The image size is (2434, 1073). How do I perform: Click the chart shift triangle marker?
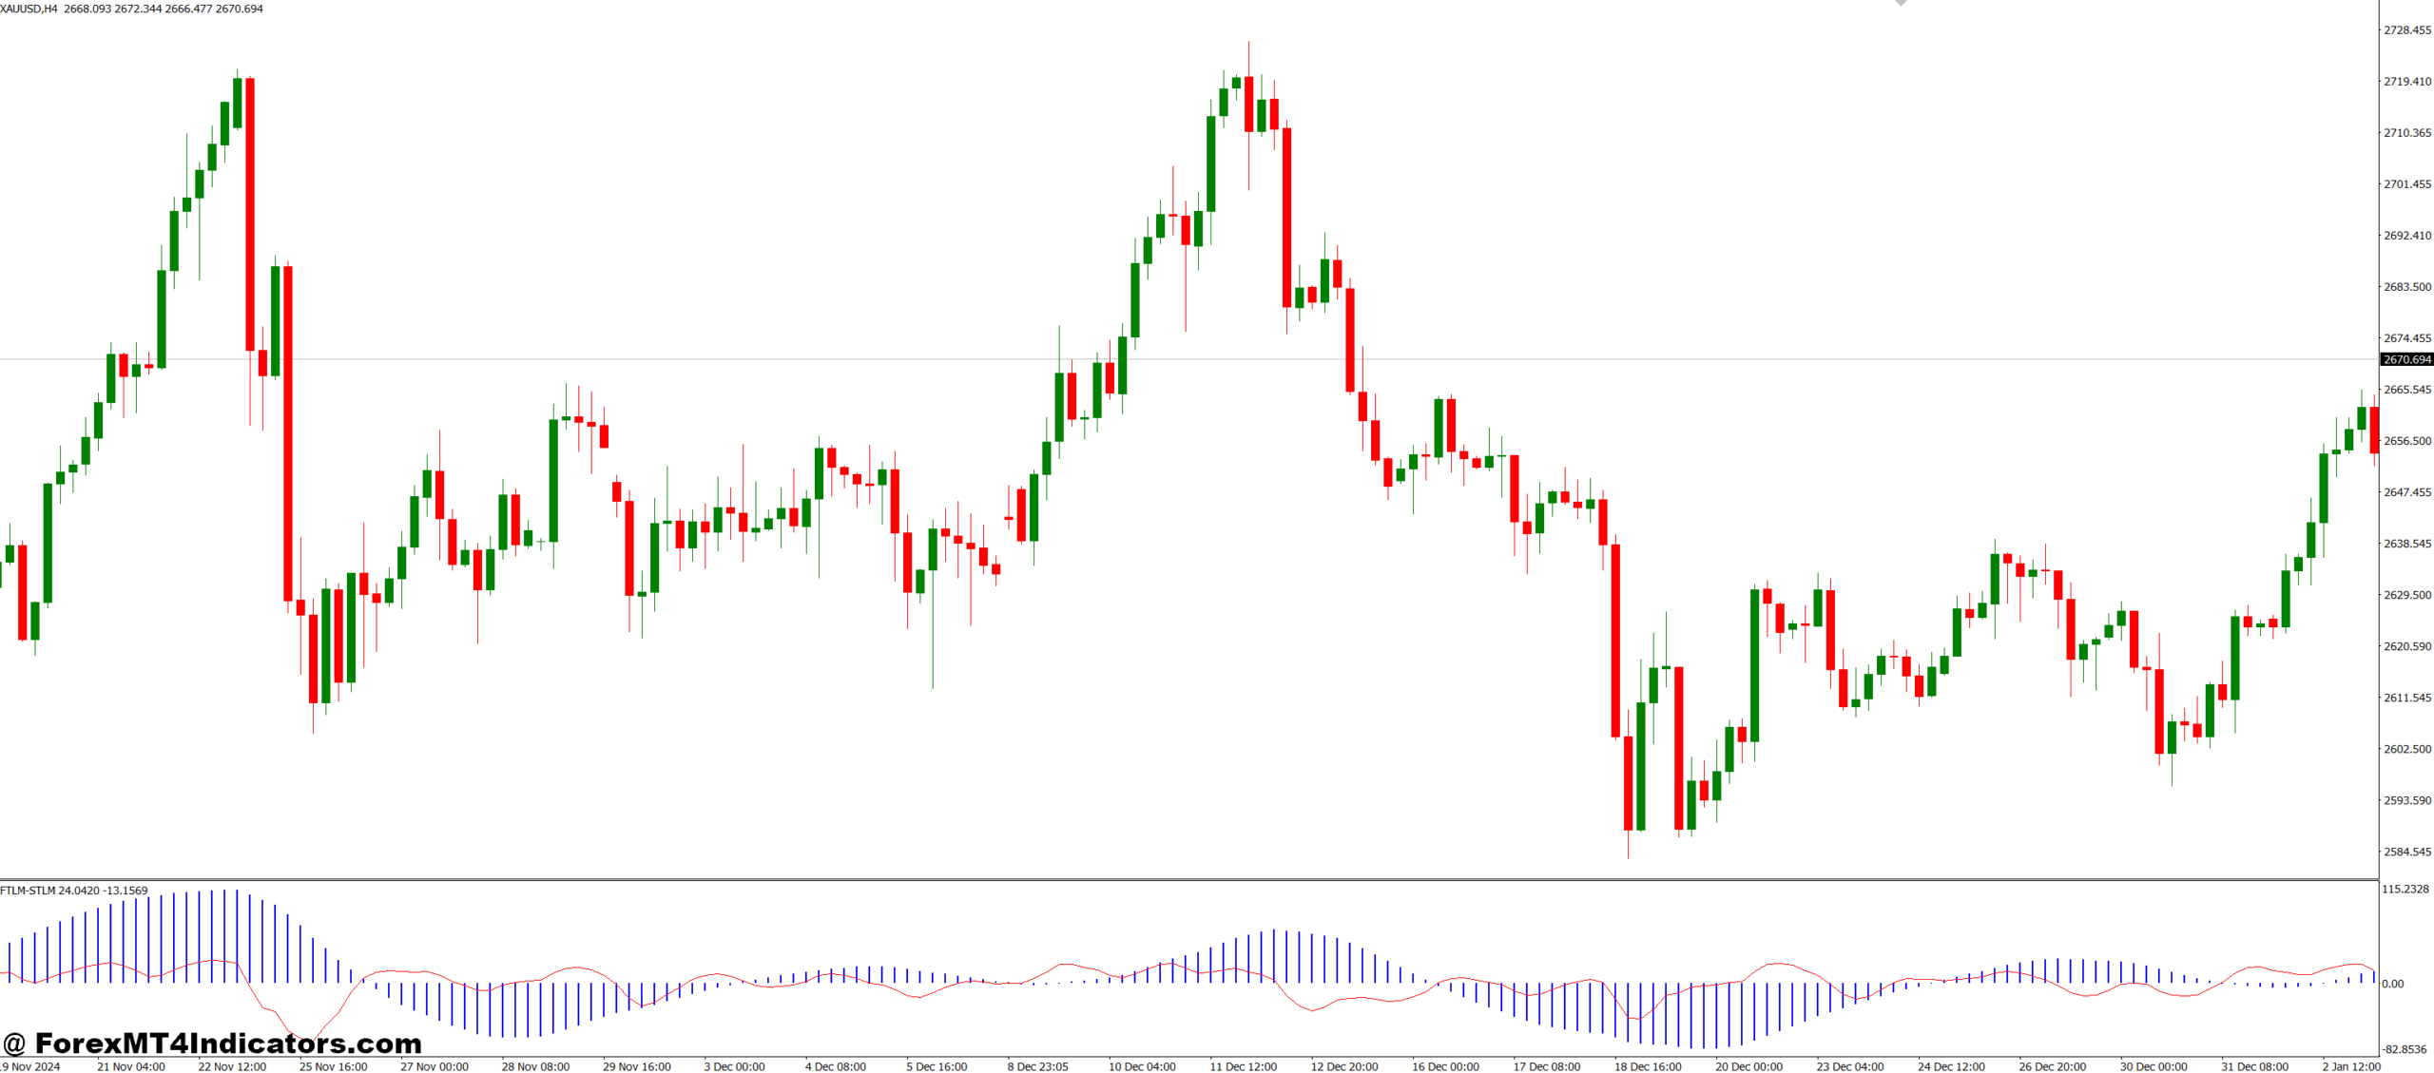point(1901,3)
